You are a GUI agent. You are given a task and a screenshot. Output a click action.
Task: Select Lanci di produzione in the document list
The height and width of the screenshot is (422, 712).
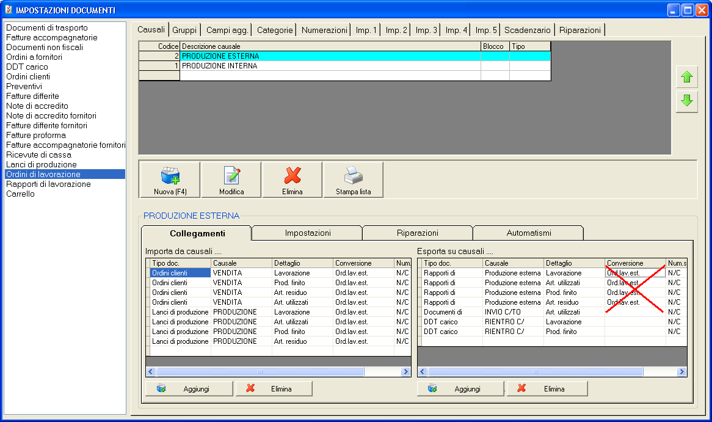click(x=42, y=165)
